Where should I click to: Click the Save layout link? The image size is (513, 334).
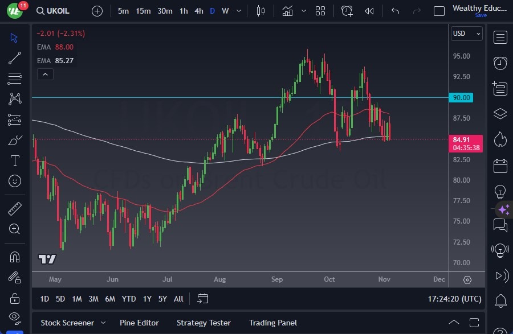481,15
